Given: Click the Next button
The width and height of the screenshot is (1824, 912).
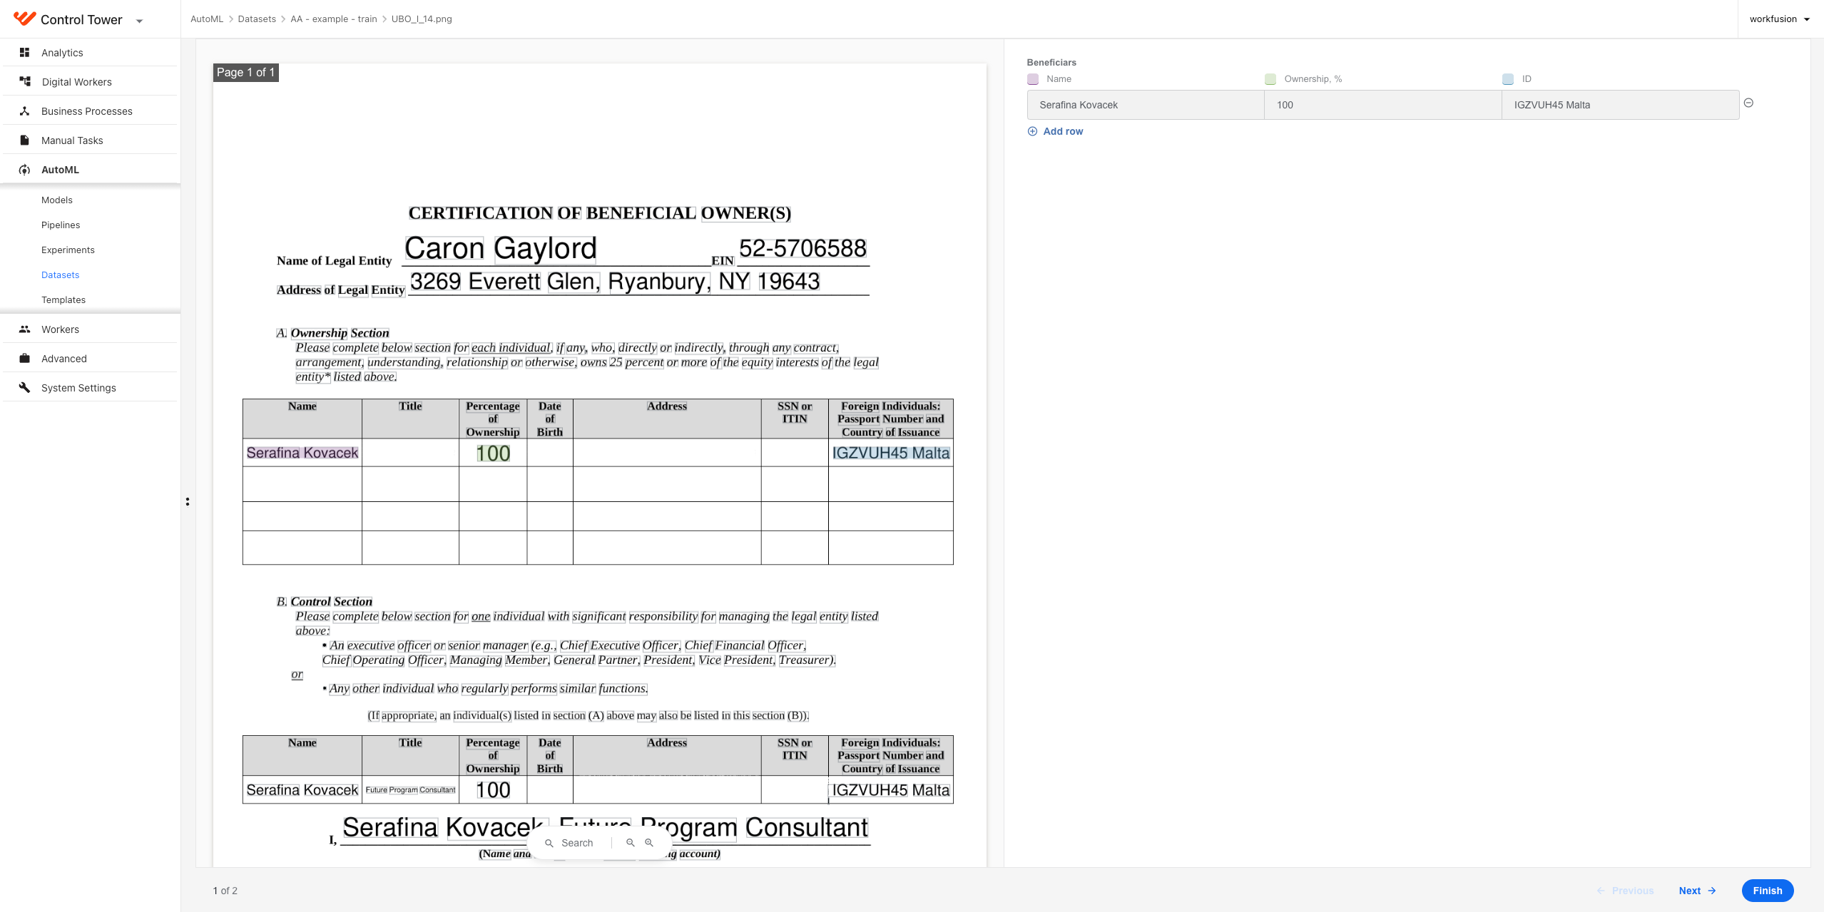Looking at the screenshot, I should 1697,891.
